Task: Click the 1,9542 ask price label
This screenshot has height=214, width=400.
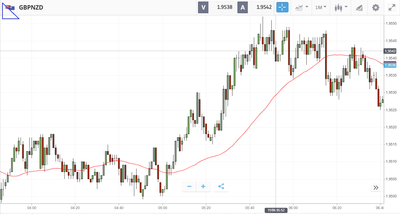Action: [x=390, y=51]
